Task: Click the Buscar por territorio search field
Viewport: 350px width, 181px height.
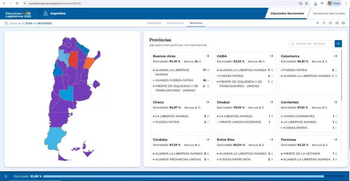Action: [x=312, y=44]
